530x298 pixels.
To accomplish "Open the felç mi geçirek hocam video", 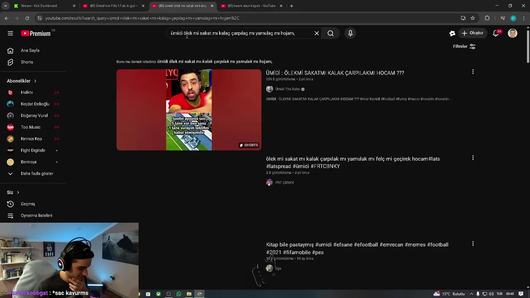I will [353, 163].
